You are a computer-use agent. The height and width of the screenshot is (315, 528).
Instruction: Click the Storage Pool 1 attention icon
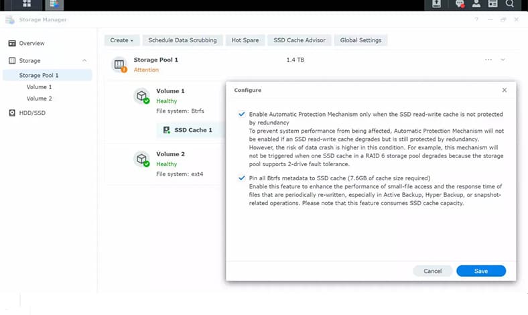tap(119, 65)
